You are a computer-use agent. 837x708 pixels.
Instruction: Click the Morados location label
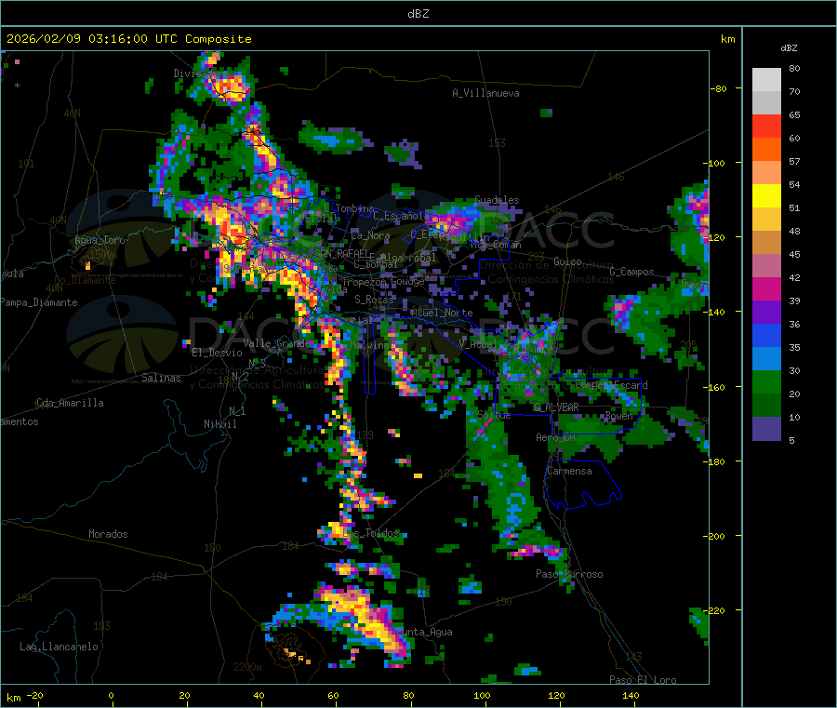(108, 534)
